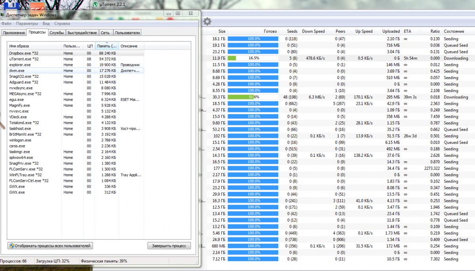The height and width of the screenshot is (271, 475).
Task: Select the Snagit32.exe *32 process
Action: tap(76, 76)
